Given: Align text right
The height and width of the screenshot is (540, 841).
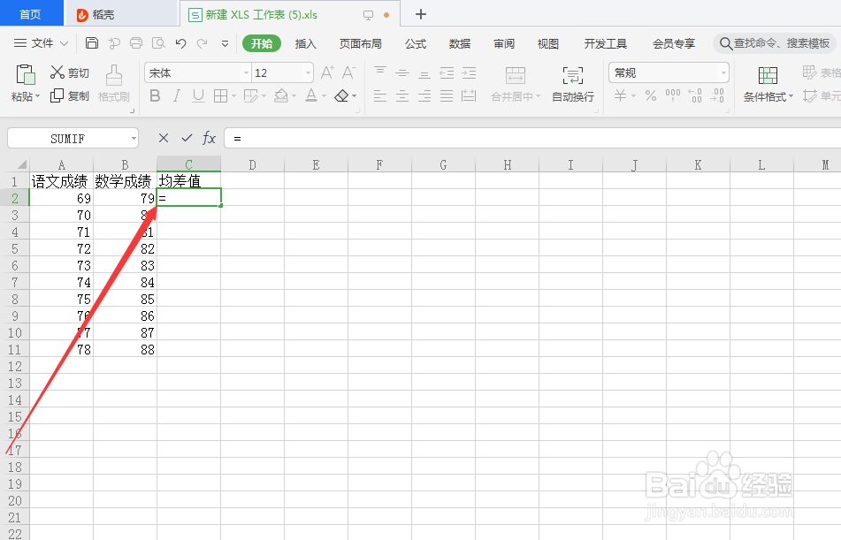Looking at the screenshot, I should (x=424, y=96).
